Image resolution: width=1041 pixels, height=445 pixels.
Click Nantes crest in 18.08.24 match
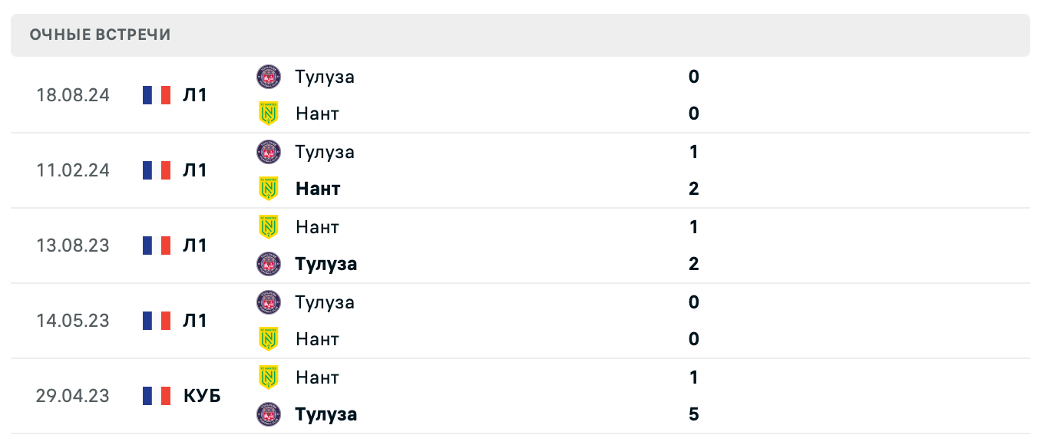[x=269, y=114]
